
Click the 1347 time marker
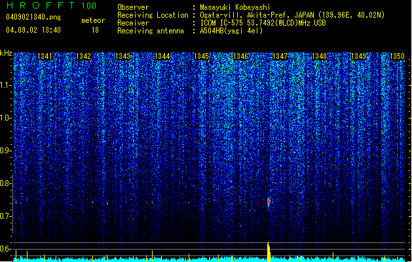click(280, 56)
